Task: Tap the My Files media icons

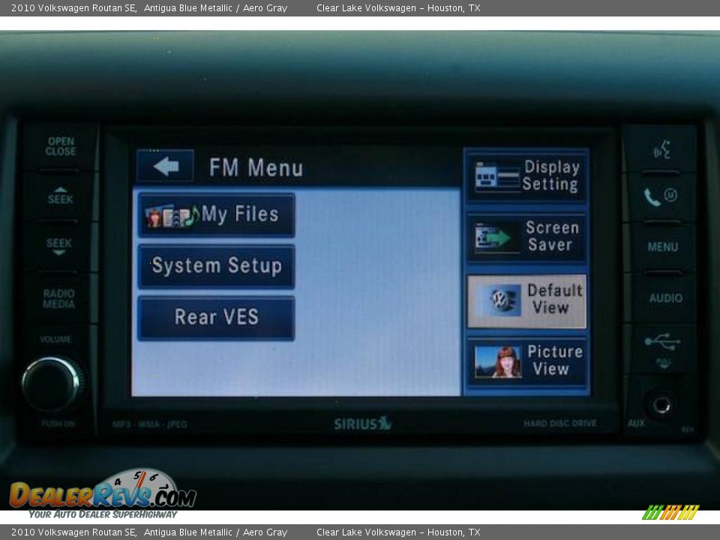Action: coord(172,216)
